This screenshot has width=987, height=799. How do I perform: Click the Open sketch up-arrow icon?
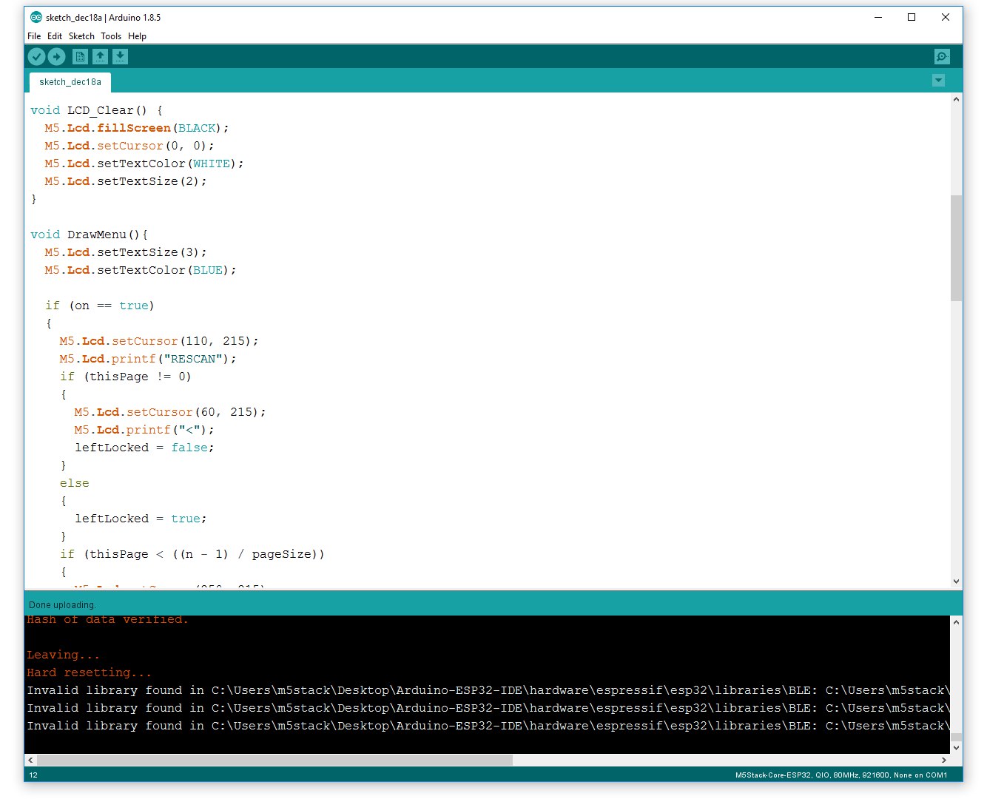coord(100,56)
